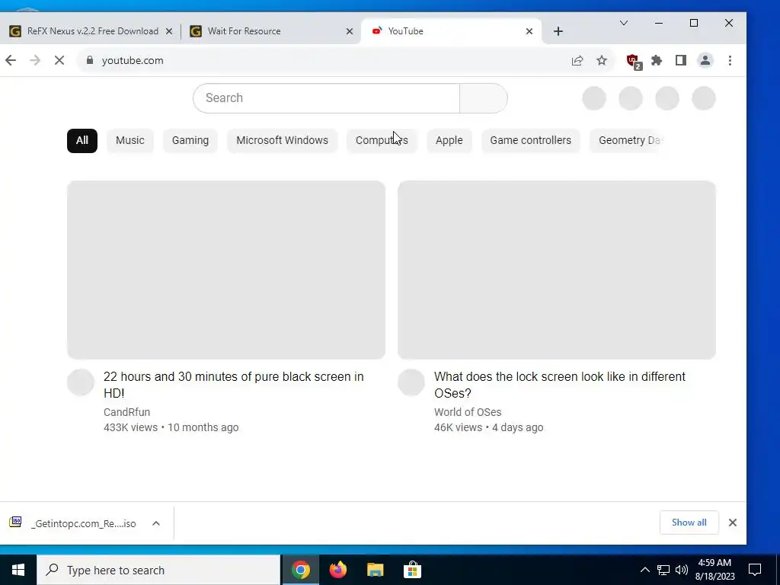The height and width of the screenshot is (585, 780).
Task: Click the taskbar 'Type here to search' box
Action: pyautogui.click(x=158, y=570)
